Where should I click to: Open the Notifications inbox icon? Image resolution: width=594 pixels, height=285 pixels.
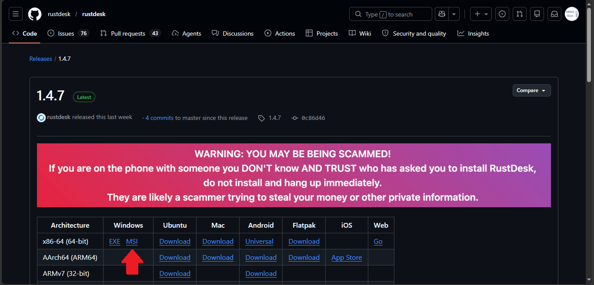pyautogui.click(x=554, y=14)
